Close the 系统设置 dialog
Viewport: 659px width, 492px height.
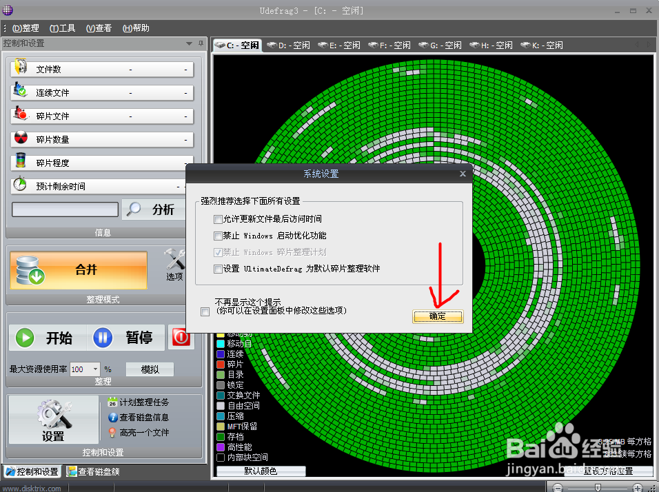click(463, 174)
